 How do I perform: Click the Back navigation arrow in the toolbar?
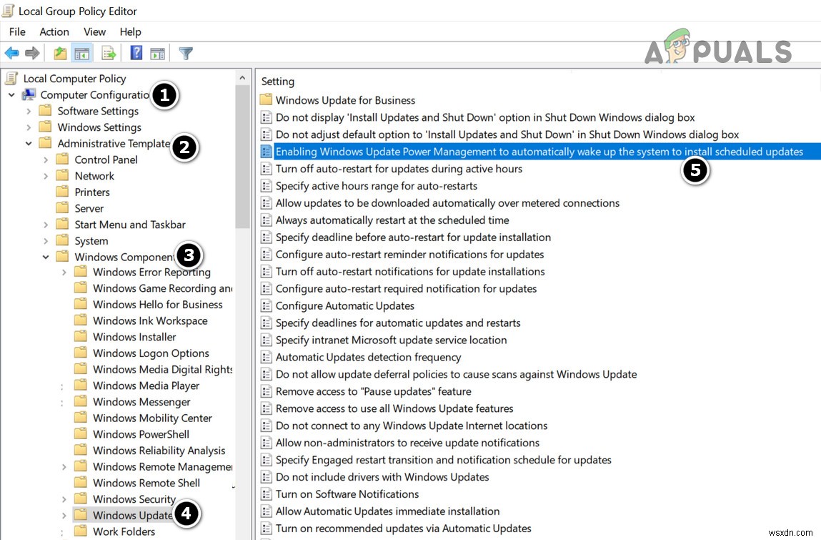coord(11,52)
